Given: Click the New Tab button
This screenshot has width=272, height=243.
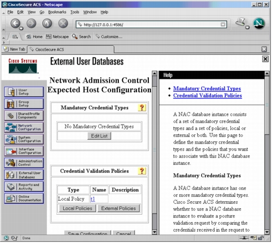Looking at the screenshot, I should [14, 49].
